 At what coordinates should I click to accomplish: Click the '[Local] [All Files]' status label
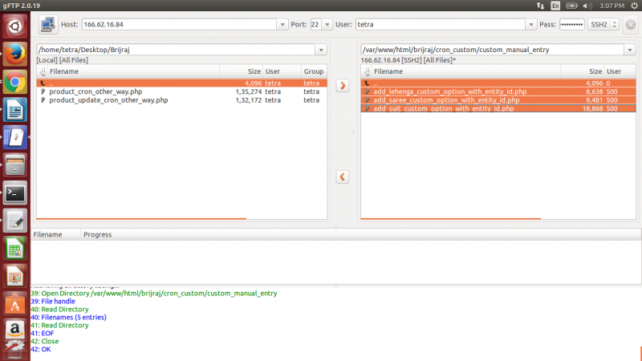click(x=63, y=60)
